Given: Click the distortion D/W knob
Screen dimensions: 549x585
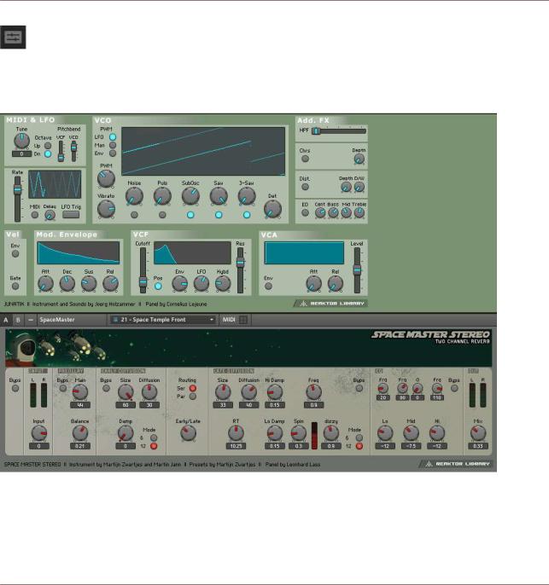Looking at the screenshot, I should click(x=359, y=187).
